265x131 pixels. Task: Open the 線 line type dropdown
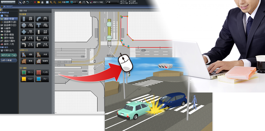(112, 2)
